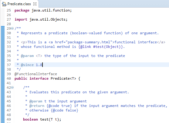169x123 pixels.
Task: Click the blue change marker beside line 40
Action: click(3, 78)
